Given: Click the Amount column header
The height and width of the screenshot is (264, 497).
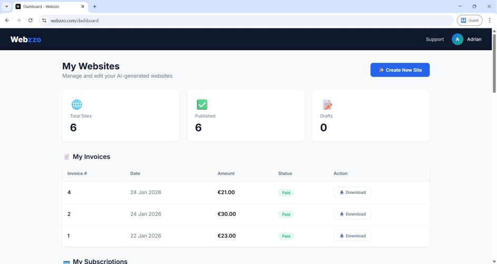Looking at the screenshot, I should click(226, 173).
